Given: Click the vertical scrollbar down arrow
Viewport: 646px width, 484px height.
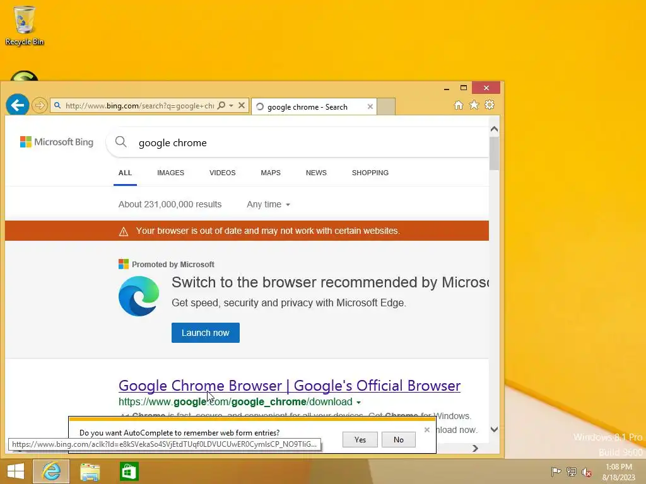Looking at the screenshot, I should (x=495, y=430).
